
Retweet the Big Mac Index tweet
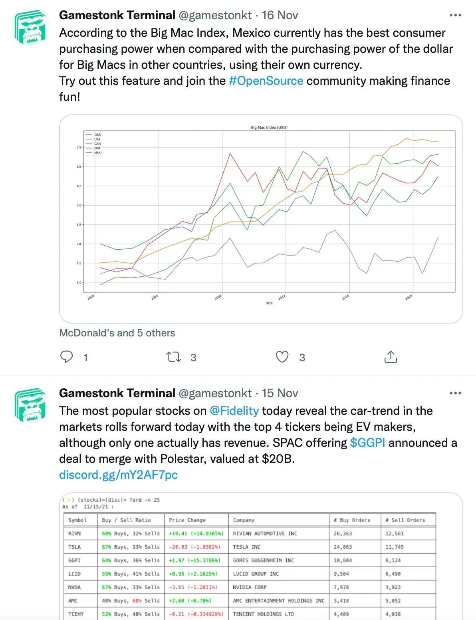pos(174,357)
